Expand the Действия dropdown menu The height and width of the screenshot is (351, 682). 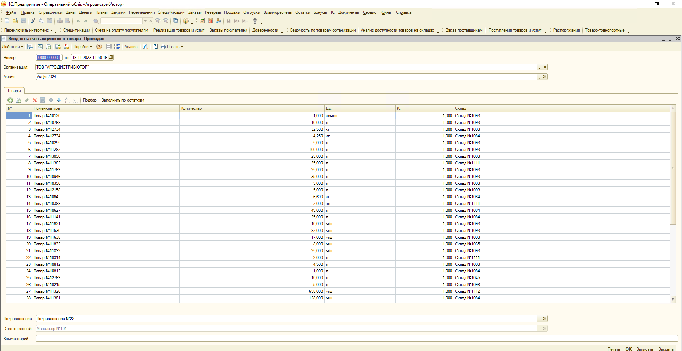[12, 47]
